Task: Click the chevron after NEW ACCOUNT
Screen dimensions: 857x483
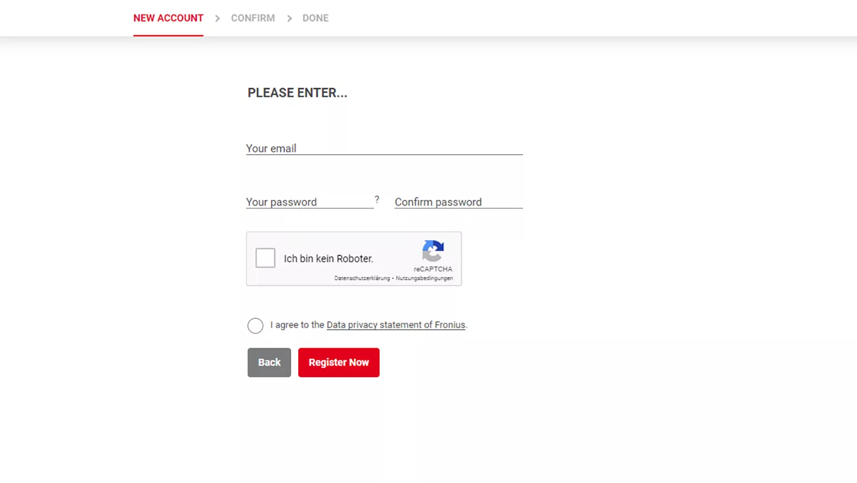Action: 218,18
